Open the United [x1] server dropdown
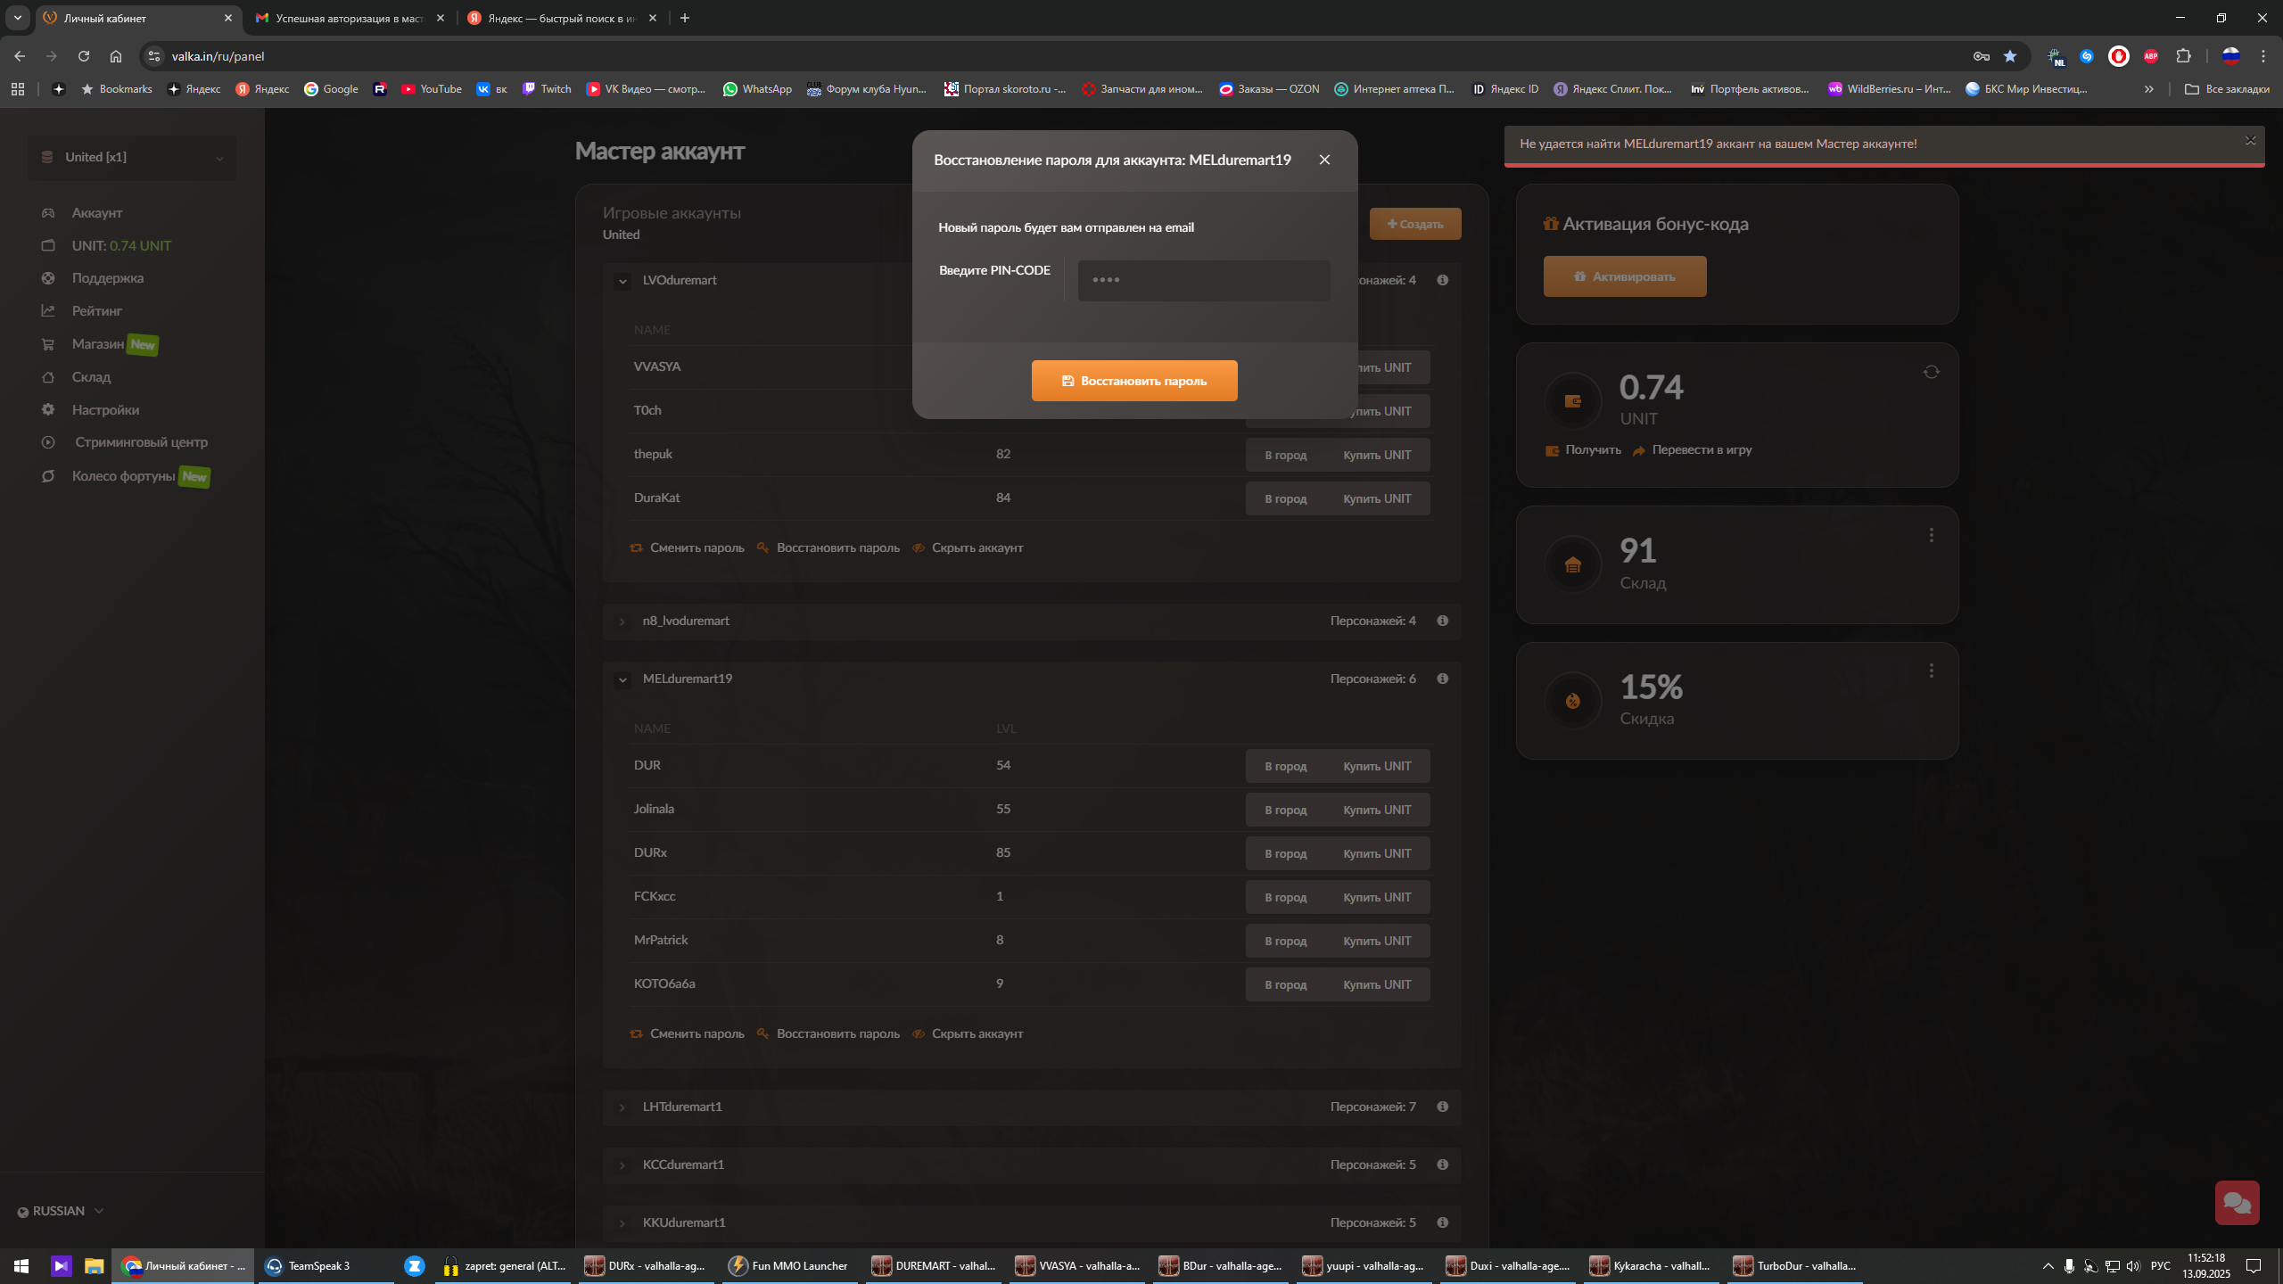This screenshot has height=1284, width=2283. 132,158
